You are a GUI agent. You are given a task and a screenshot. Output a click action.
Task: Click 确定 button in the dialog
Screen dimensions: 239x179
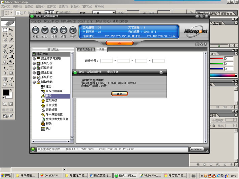click(x=120, y=94)
